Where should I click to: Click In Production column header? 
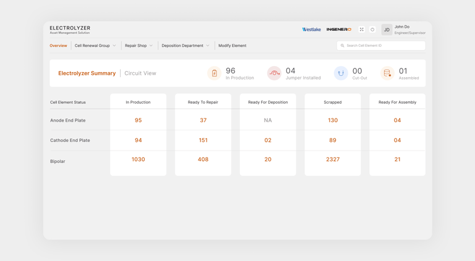click(x=138, y=102)
